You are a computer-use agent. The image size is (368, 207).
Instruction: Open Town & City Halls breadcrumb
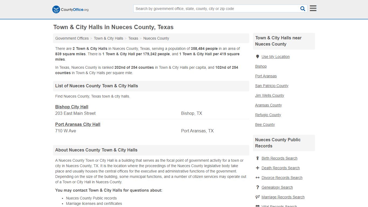[x=108, y=38]
